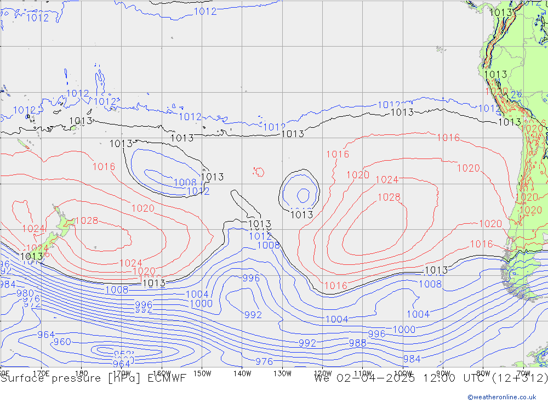The height and width of the screenshot is (402, 548).
Task: Open the weatheronline.co.uk copyright link
Action: tap(502, 397)
